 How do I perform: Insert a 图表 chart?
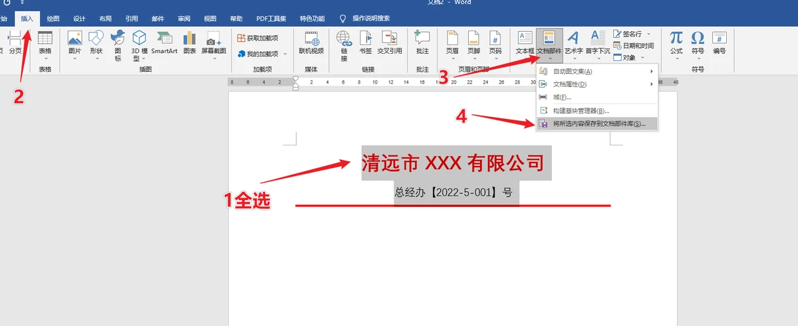click(x=190, y=43)
